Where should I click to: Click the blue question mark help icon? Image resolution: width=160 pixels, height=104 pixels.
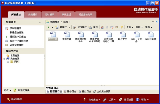tap(138, 99)
